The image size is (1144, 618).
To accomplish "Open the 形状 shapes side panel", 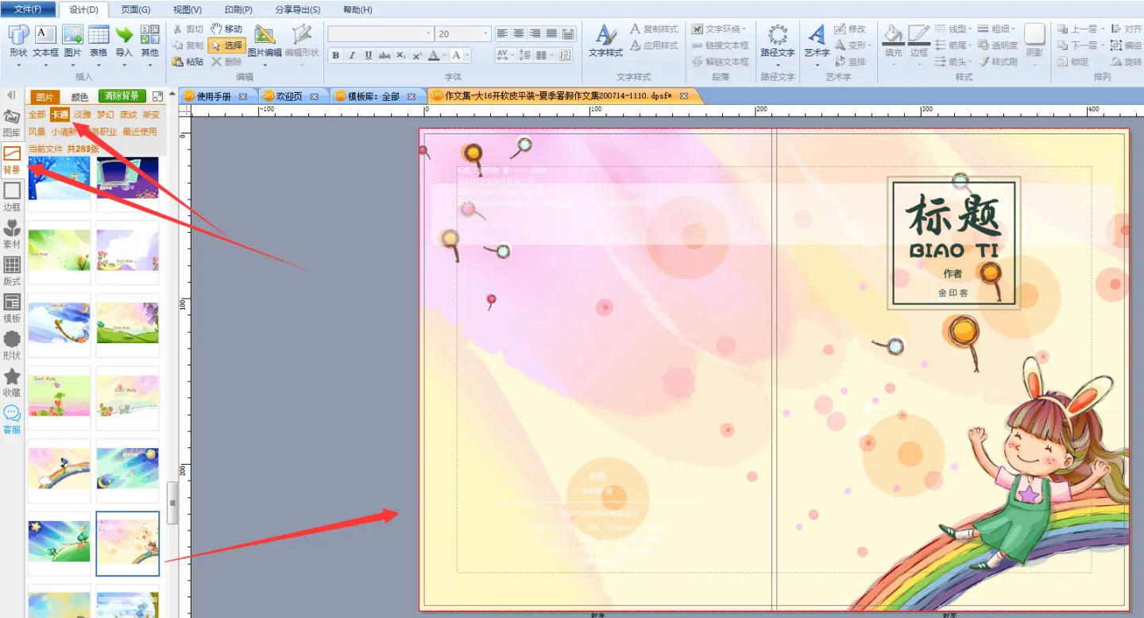I will 12,346.
